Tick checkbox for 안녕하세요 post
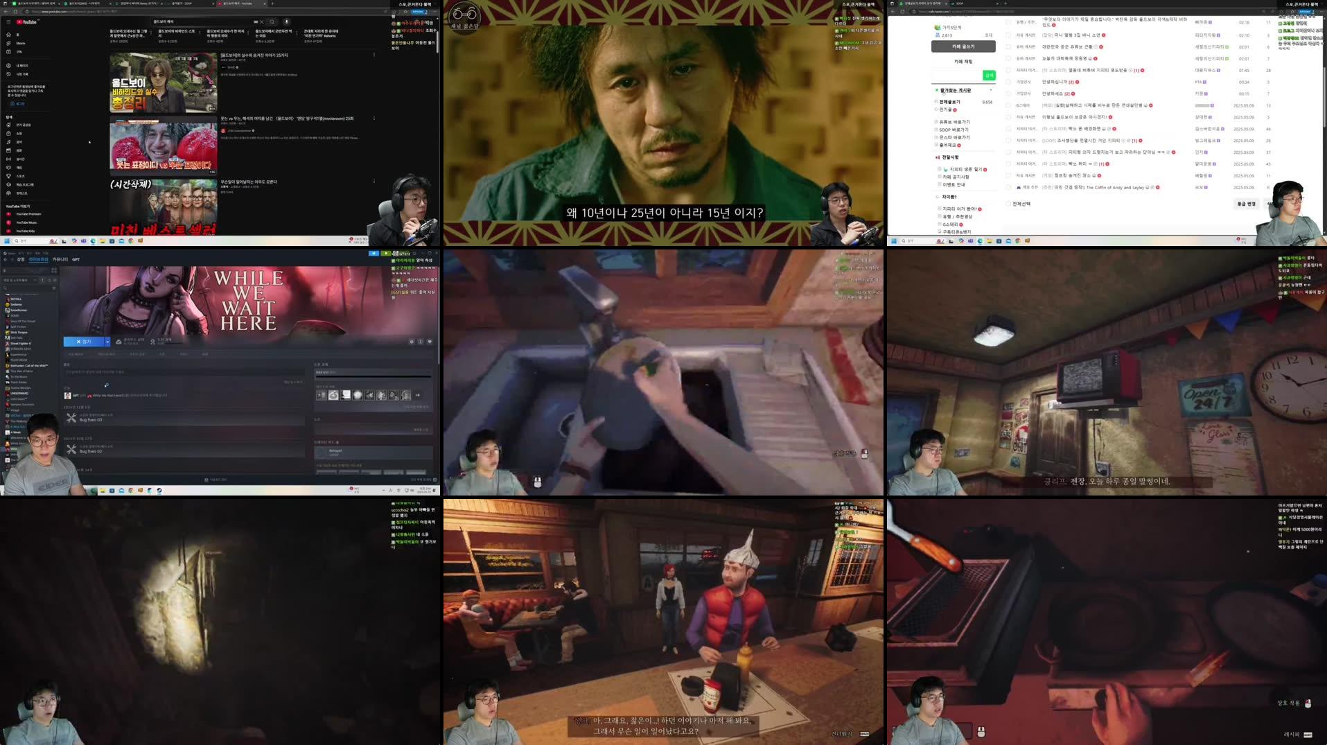The width and height of the screenshot is (1327, 745). coord(1008,94)
